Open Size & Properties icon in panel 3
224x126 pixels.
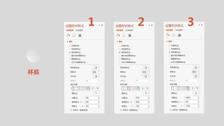click(179, 35)
